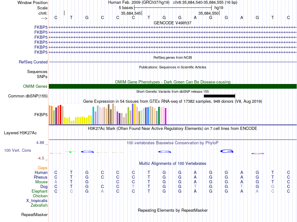Click the orange Gaps label
This screenshot has width=297, height=222.
coord(43,168)
